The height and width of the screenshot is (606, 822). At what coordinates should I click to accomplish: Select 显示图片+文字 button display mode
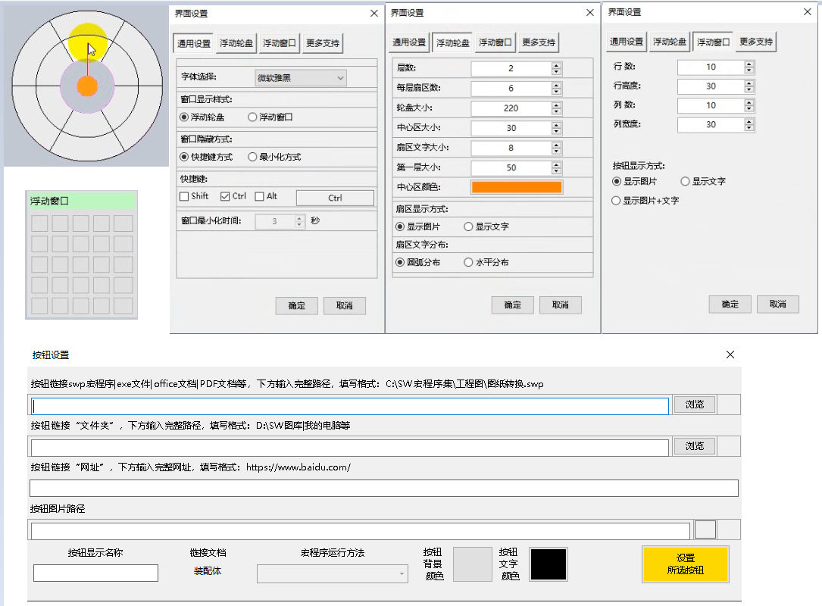point(645,201)
